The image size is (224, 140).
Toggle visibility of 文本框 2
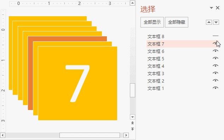[216, 80]
